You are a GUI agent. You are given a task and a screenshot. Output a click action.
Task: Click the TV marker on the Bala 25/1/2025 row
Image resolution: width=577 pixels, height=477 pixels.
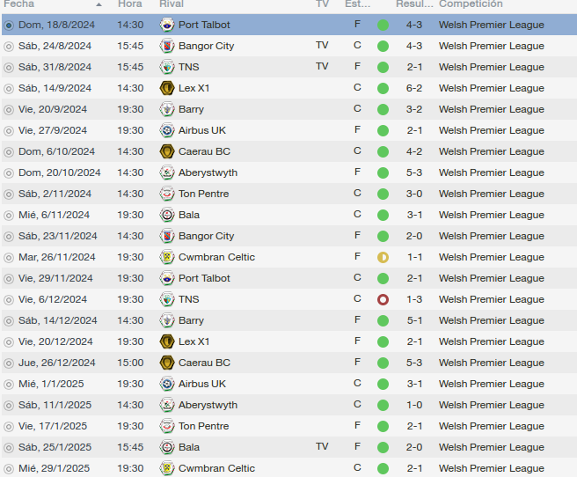322,446
